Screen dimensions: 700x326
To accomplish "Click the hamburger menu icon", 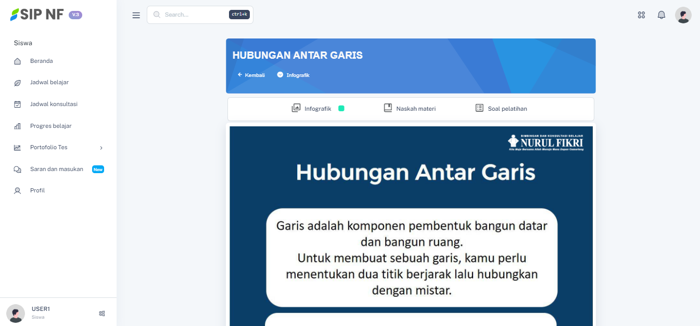I will pyautogui.click(x=136, y=15).
